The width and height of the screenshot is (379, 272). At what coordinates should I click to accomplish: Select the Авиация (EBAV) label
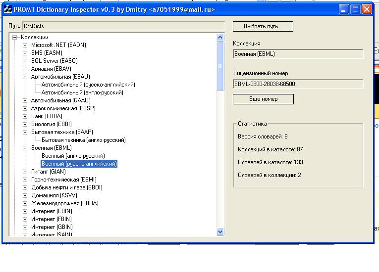51,69
